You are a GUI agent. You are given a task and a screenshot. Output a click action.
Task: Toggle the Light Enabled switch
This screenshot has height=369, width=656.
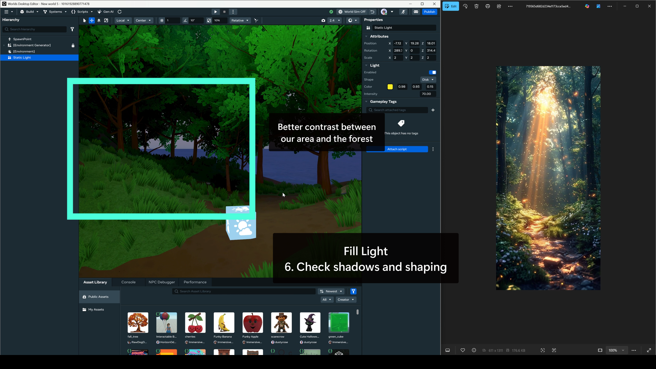tap(433, 72)
